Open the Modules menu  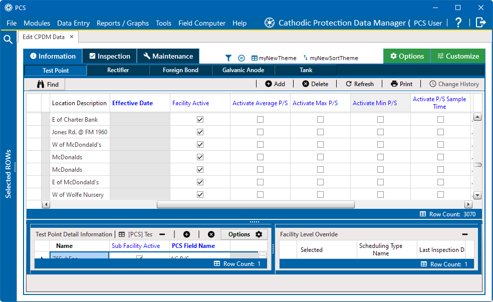37,23
